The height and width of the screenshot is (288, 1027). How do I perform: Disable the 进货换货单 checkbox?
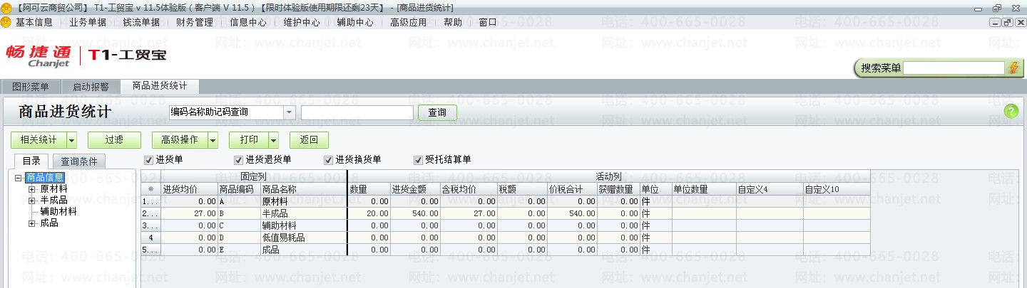coord(328,159)
